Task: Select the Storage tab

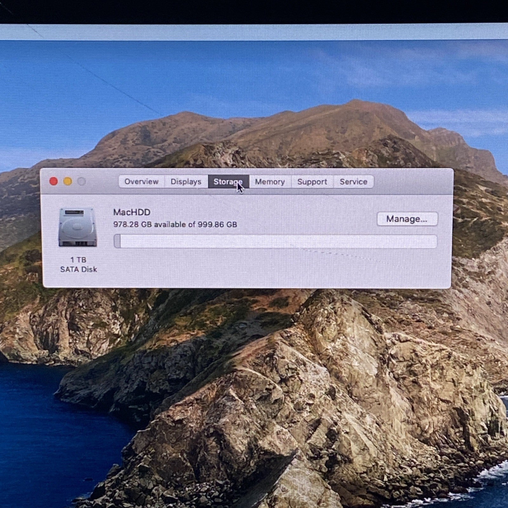Action: tap(228, 182)
